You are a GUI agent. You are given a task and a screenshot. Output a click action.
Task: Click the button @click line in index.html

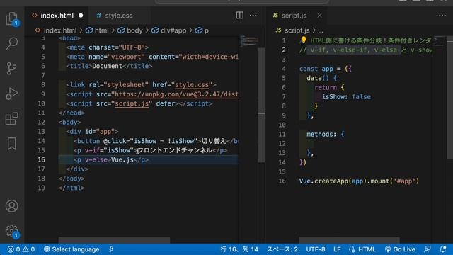pos(156,141)
